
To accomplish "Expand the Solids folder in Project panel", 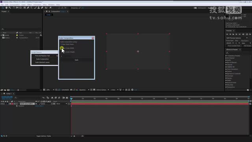I will [1, 35].
